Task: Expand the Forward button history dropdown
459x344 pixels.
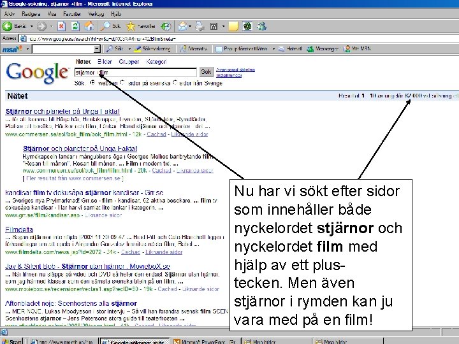Action: (x=51, y=26)
